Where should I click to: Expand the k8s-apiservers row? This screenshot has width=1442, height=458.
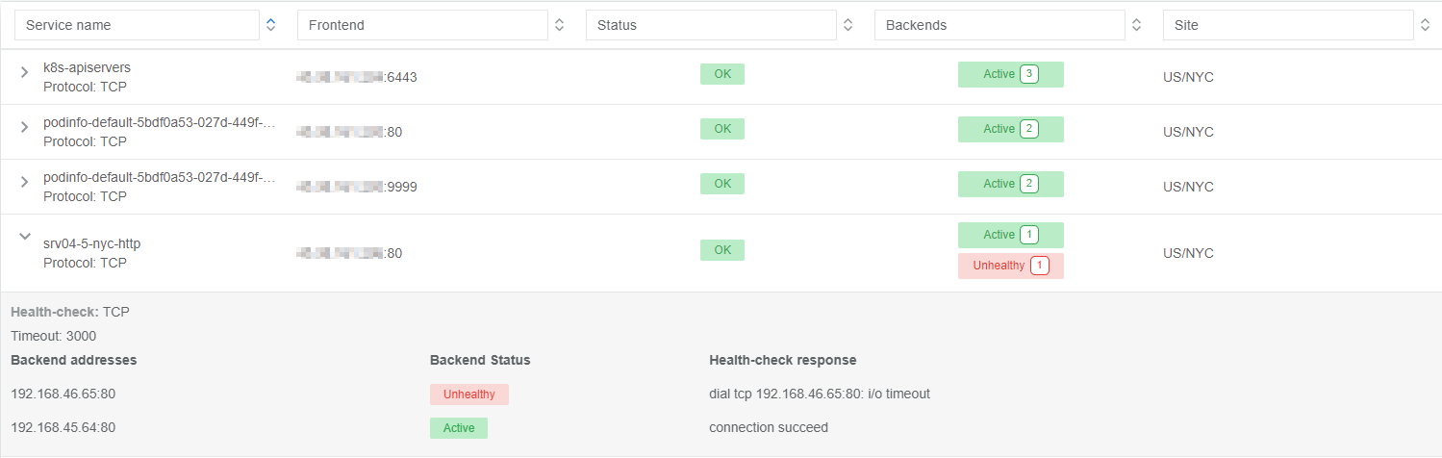(x=26, y=72)
